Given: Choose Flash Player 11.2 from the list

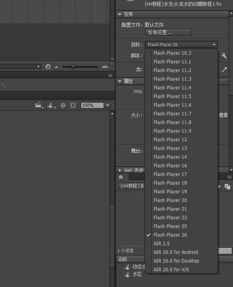Looking at the screenshot, I should coord(185,70).
